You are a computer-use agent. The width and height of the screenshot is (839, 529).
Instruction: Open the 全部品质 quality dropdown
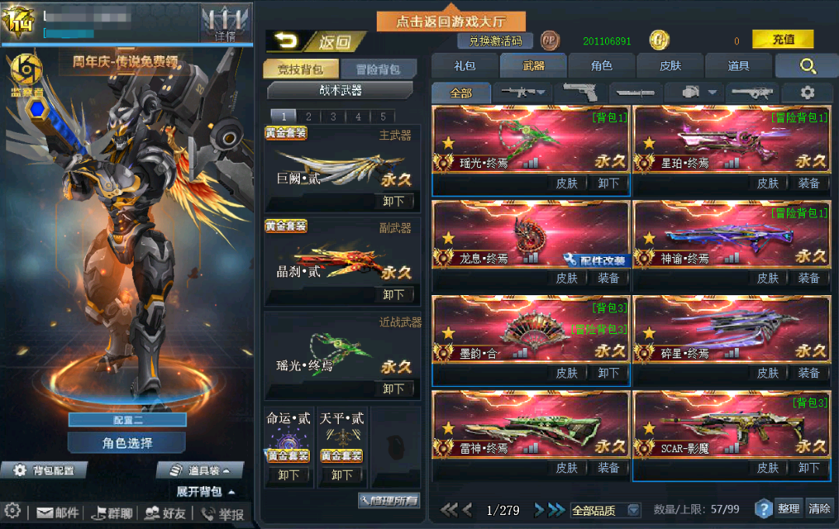[x=605, y=510]
